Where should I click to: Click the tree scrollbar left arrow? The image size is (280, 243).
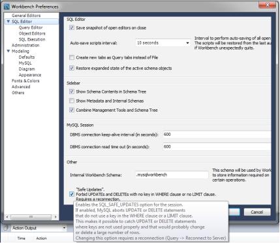pos(7,217)
